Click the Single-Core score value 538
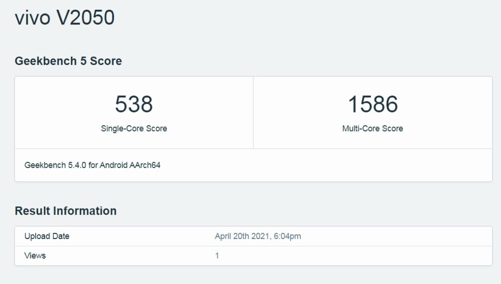 tap(135, 103)
